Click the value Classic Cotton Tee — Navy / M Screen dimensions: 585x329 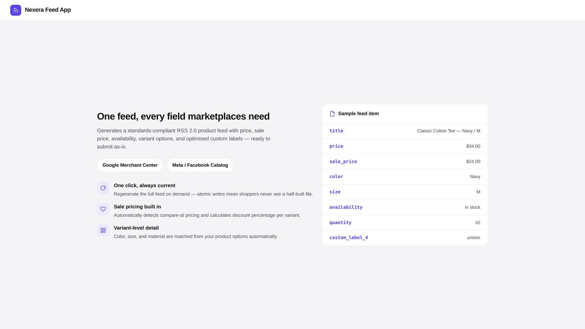coord(449,131)
